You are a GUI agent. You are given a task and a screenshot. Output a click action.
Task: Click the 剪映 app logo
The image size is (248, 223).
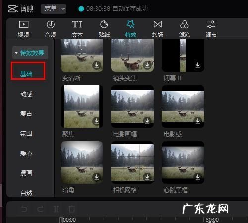pos(20,9)
